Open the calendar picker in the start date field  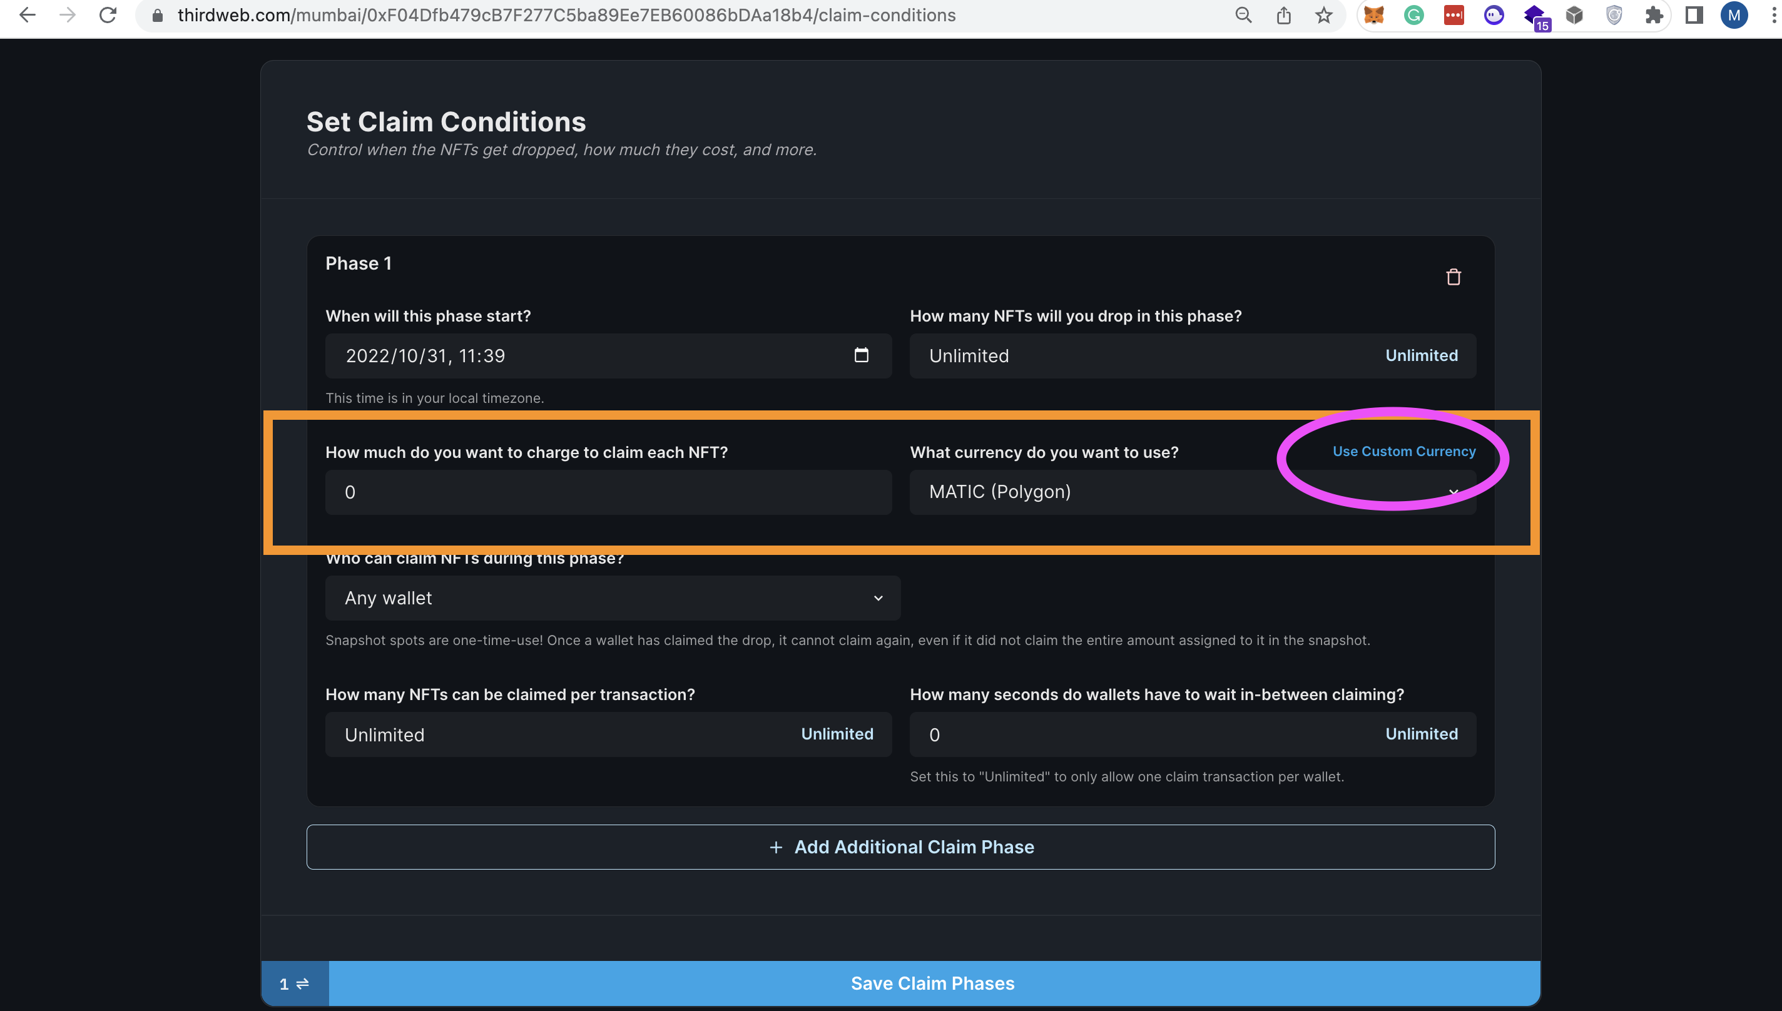pyautogui.click(x=861, y=355)
